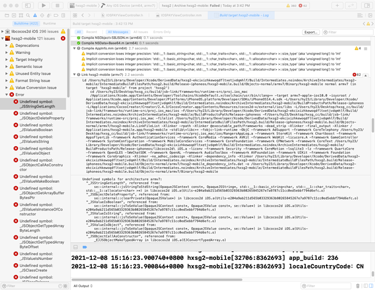Screen dimensions: 375x290
Task: Clear console with trash icon
Action: pyautogui.click(x=358, y=286)
